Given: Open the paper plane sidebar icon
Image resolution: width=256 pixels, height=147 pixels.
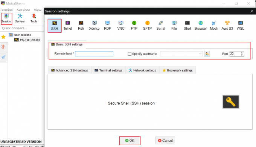Looking at the screenshot, I should [3, 57].
